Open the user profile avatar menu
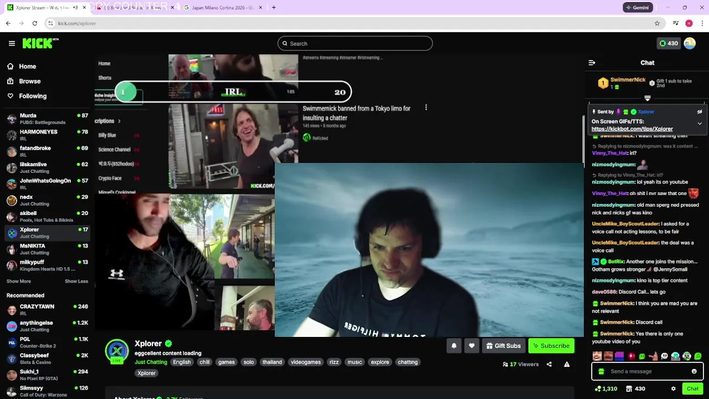 click(690, 43)
